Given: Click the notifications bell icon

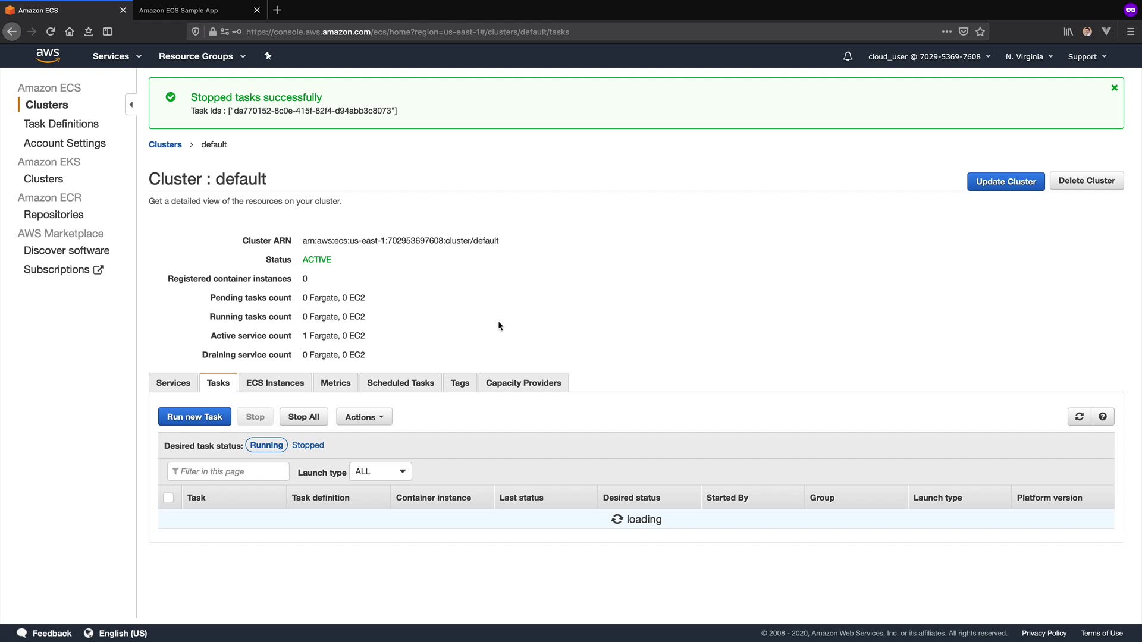Looking at the screenshot, I should pyautogui.click(x=848, y=56).
